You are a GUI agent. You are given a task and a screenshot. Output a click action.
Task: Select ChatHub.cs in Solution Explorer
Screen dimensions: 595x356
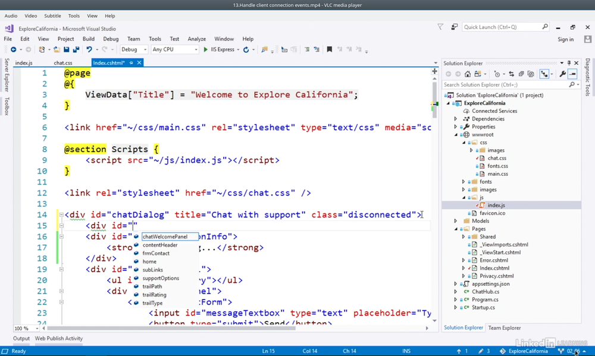tap(486, 292)
